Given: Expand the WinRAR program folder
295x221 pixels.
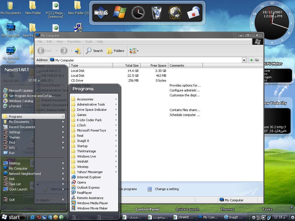Looking at the screenshot, I should click(x=94, y=162).
